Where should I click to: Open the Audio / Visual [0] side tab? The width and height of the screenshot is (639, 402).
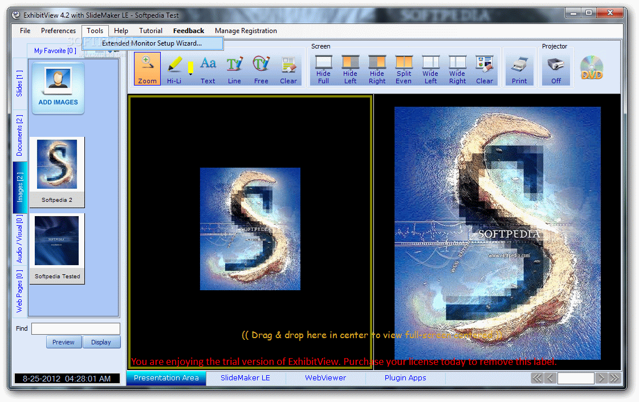[19, 239]
